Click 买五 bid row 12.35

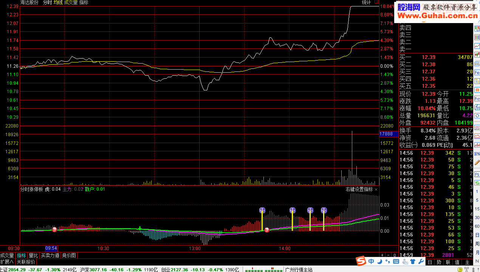[436, 86]
